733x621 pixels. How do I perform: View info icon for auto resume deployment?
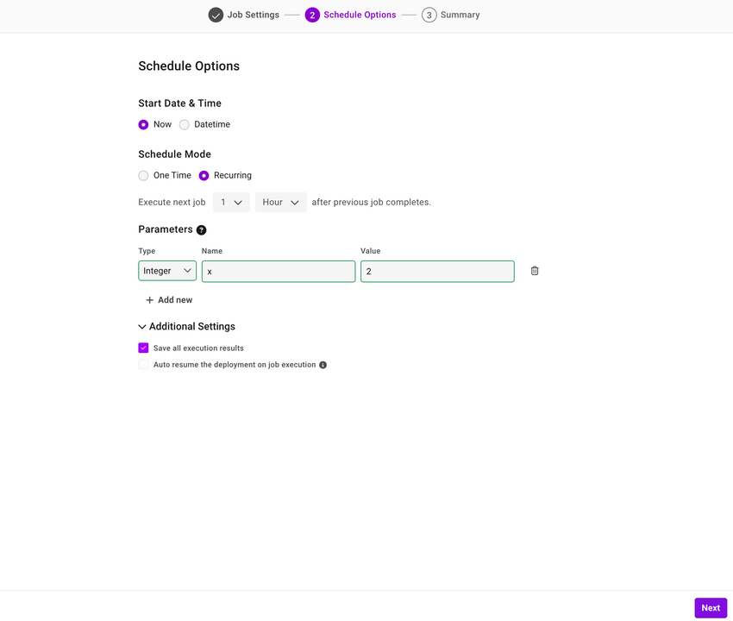pyautogui.click(x=323, y=365)
